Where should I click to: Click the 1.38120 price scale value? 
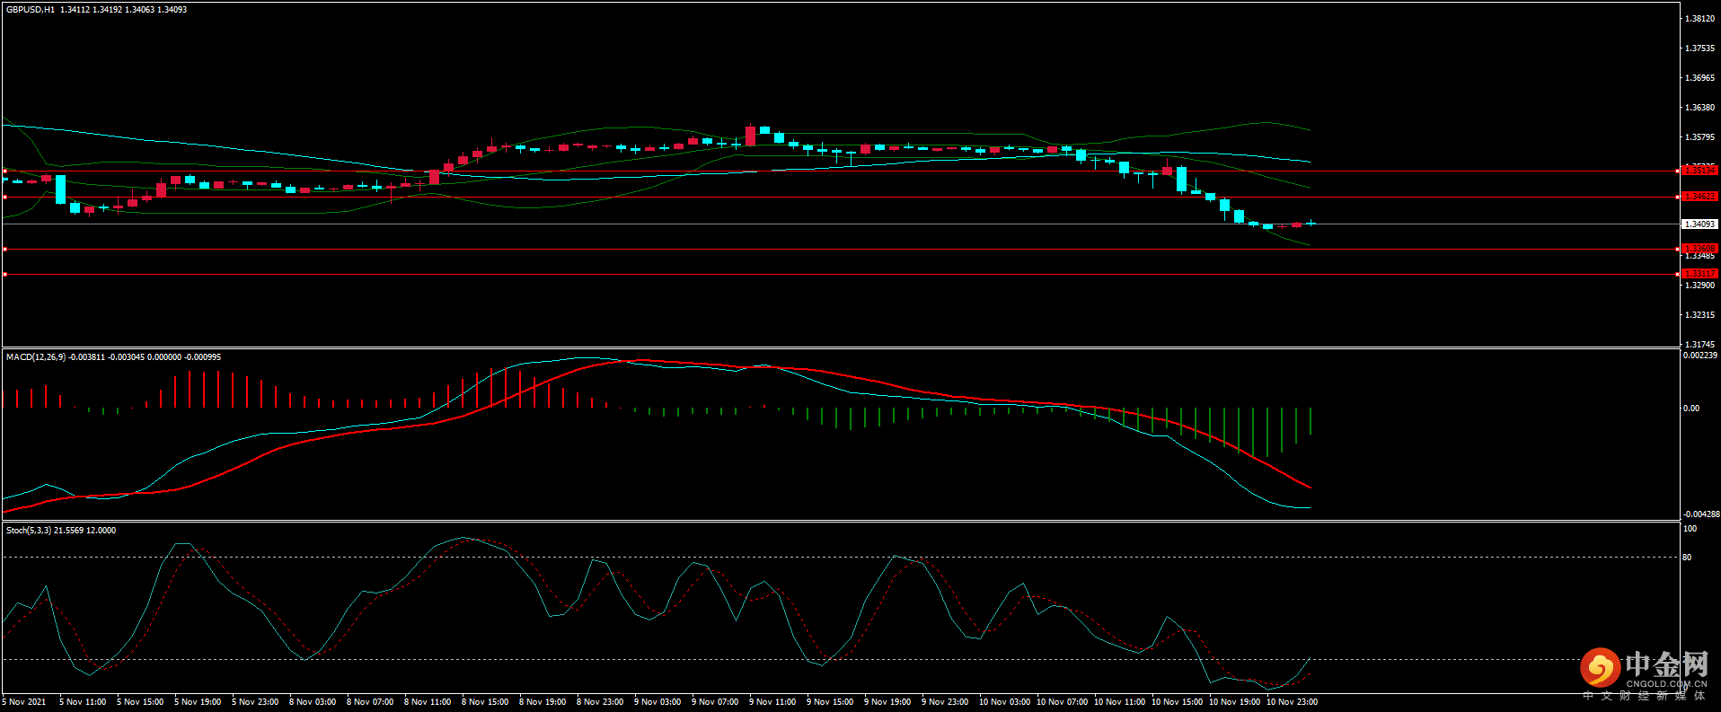coord(1699,19)
